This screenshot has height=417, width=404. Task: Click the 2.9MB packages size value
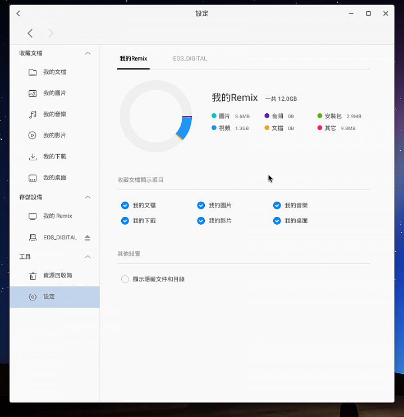tap(354, 117)
